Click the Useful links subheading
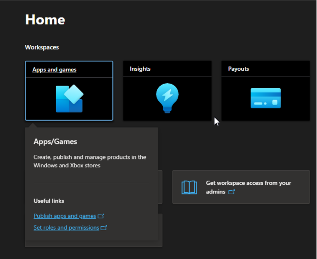 (49, 201)
